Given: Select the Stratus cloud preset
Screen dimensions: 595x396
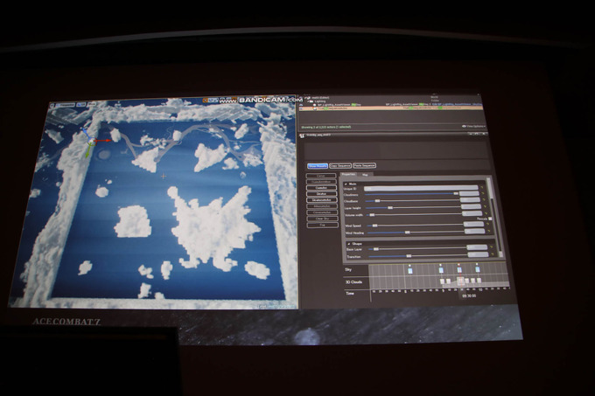Looking at the screenshot, I should 321,194.
